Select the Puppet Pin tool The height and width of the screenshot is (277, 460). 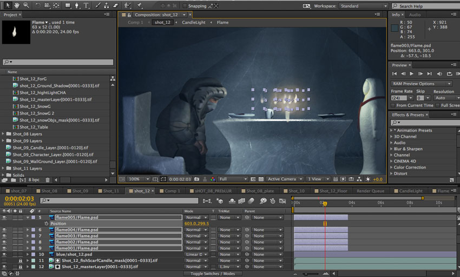coord(139,5)
